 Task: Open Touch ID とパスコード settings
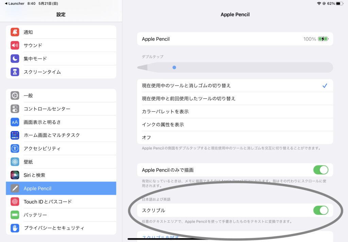[61, 202]
